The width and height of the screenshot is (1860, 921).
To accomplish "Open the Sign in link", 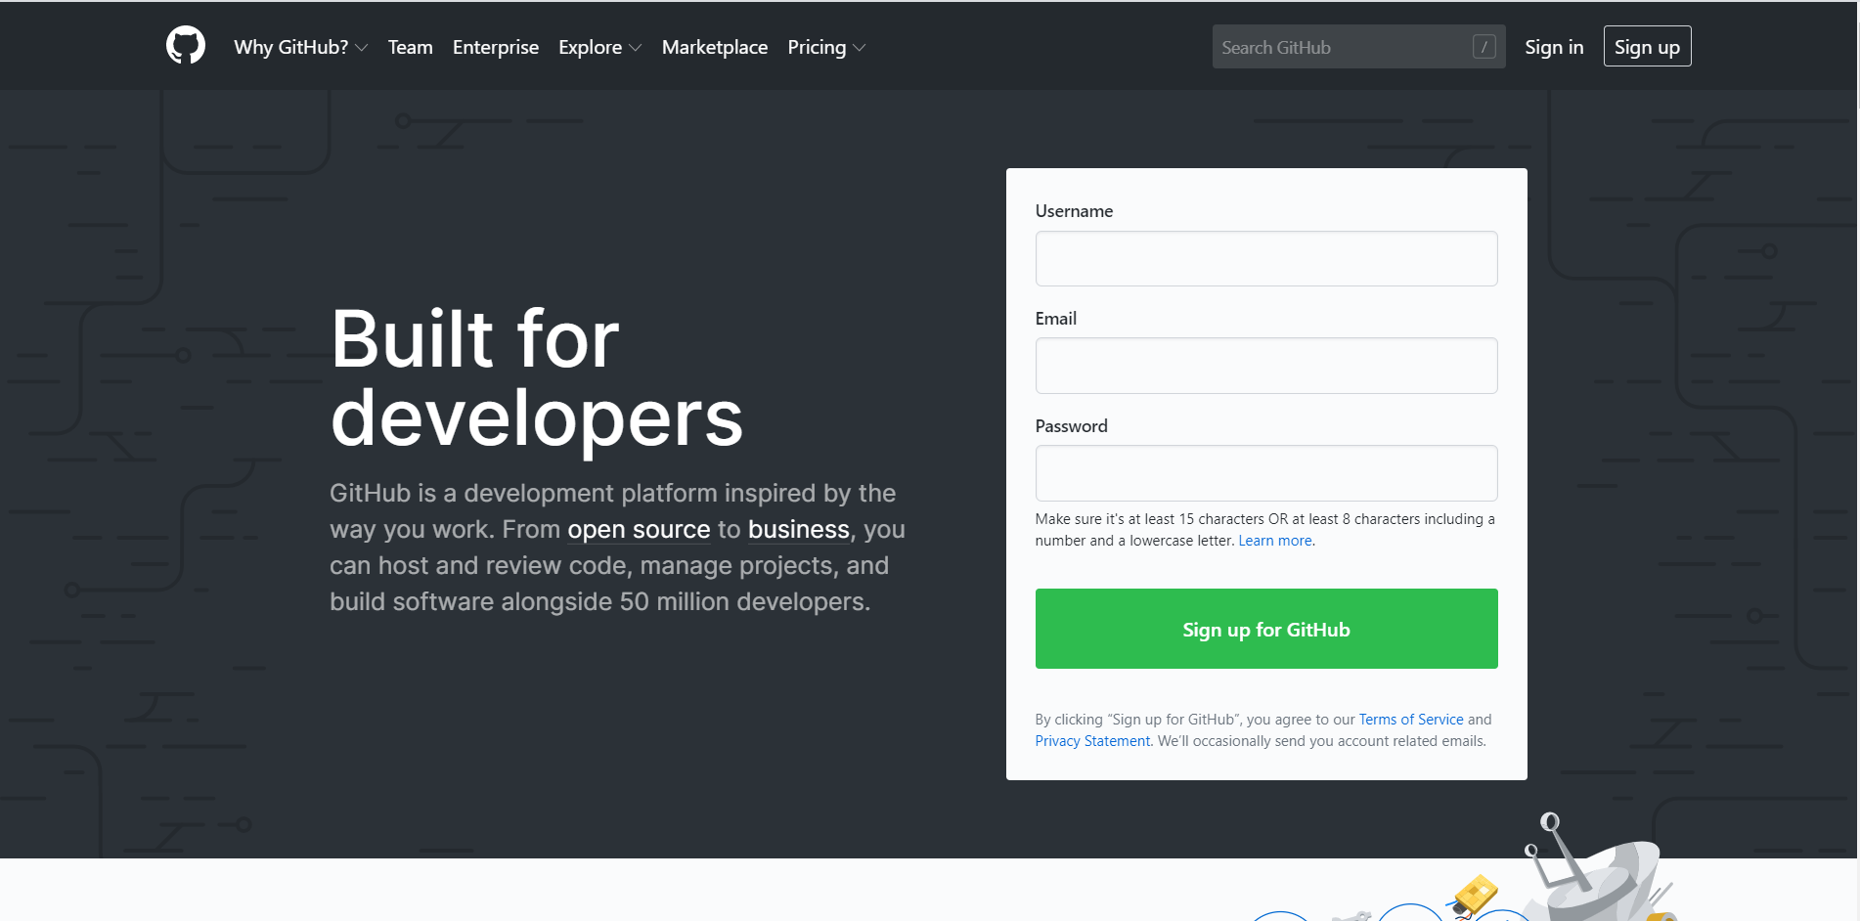I will (x=1554, y=47).
